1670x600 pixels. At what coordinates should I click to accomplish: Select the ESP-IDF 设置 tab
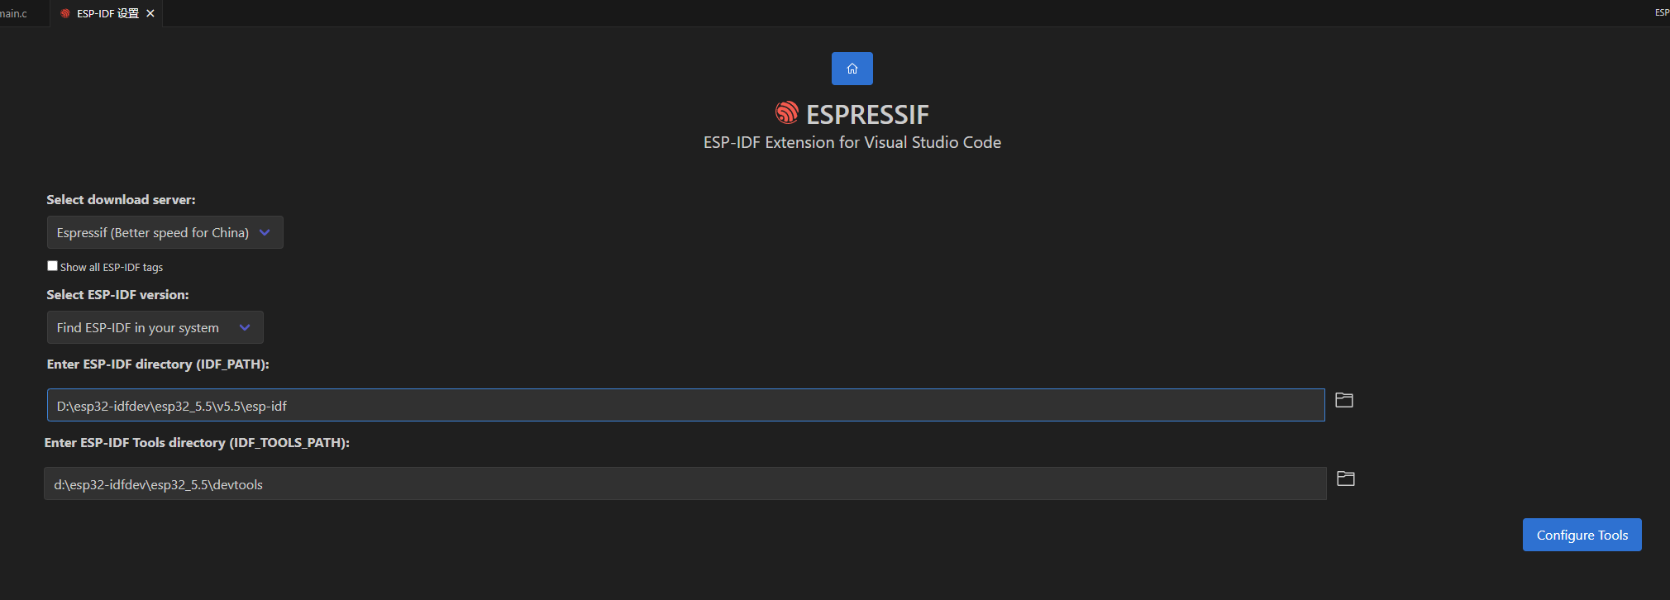(107, 13)
